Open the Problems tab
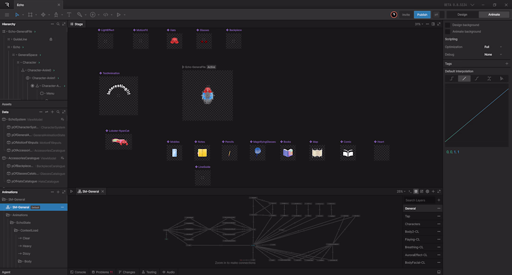The height and width of the screenshot is (275, 512). click(x=102, y=272)
